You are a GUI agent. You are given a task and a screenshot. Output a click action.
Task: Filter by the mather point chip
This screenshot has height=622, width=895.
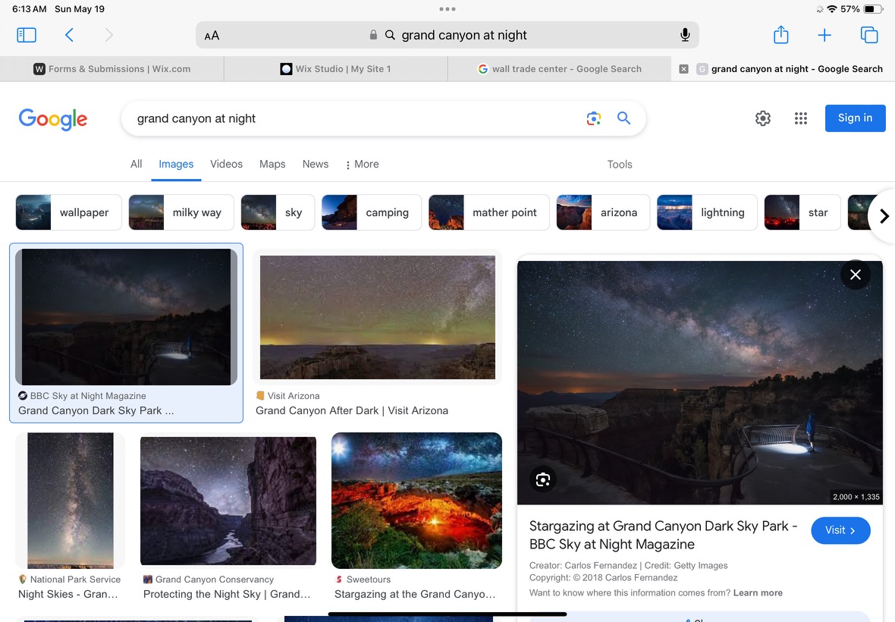488,212
